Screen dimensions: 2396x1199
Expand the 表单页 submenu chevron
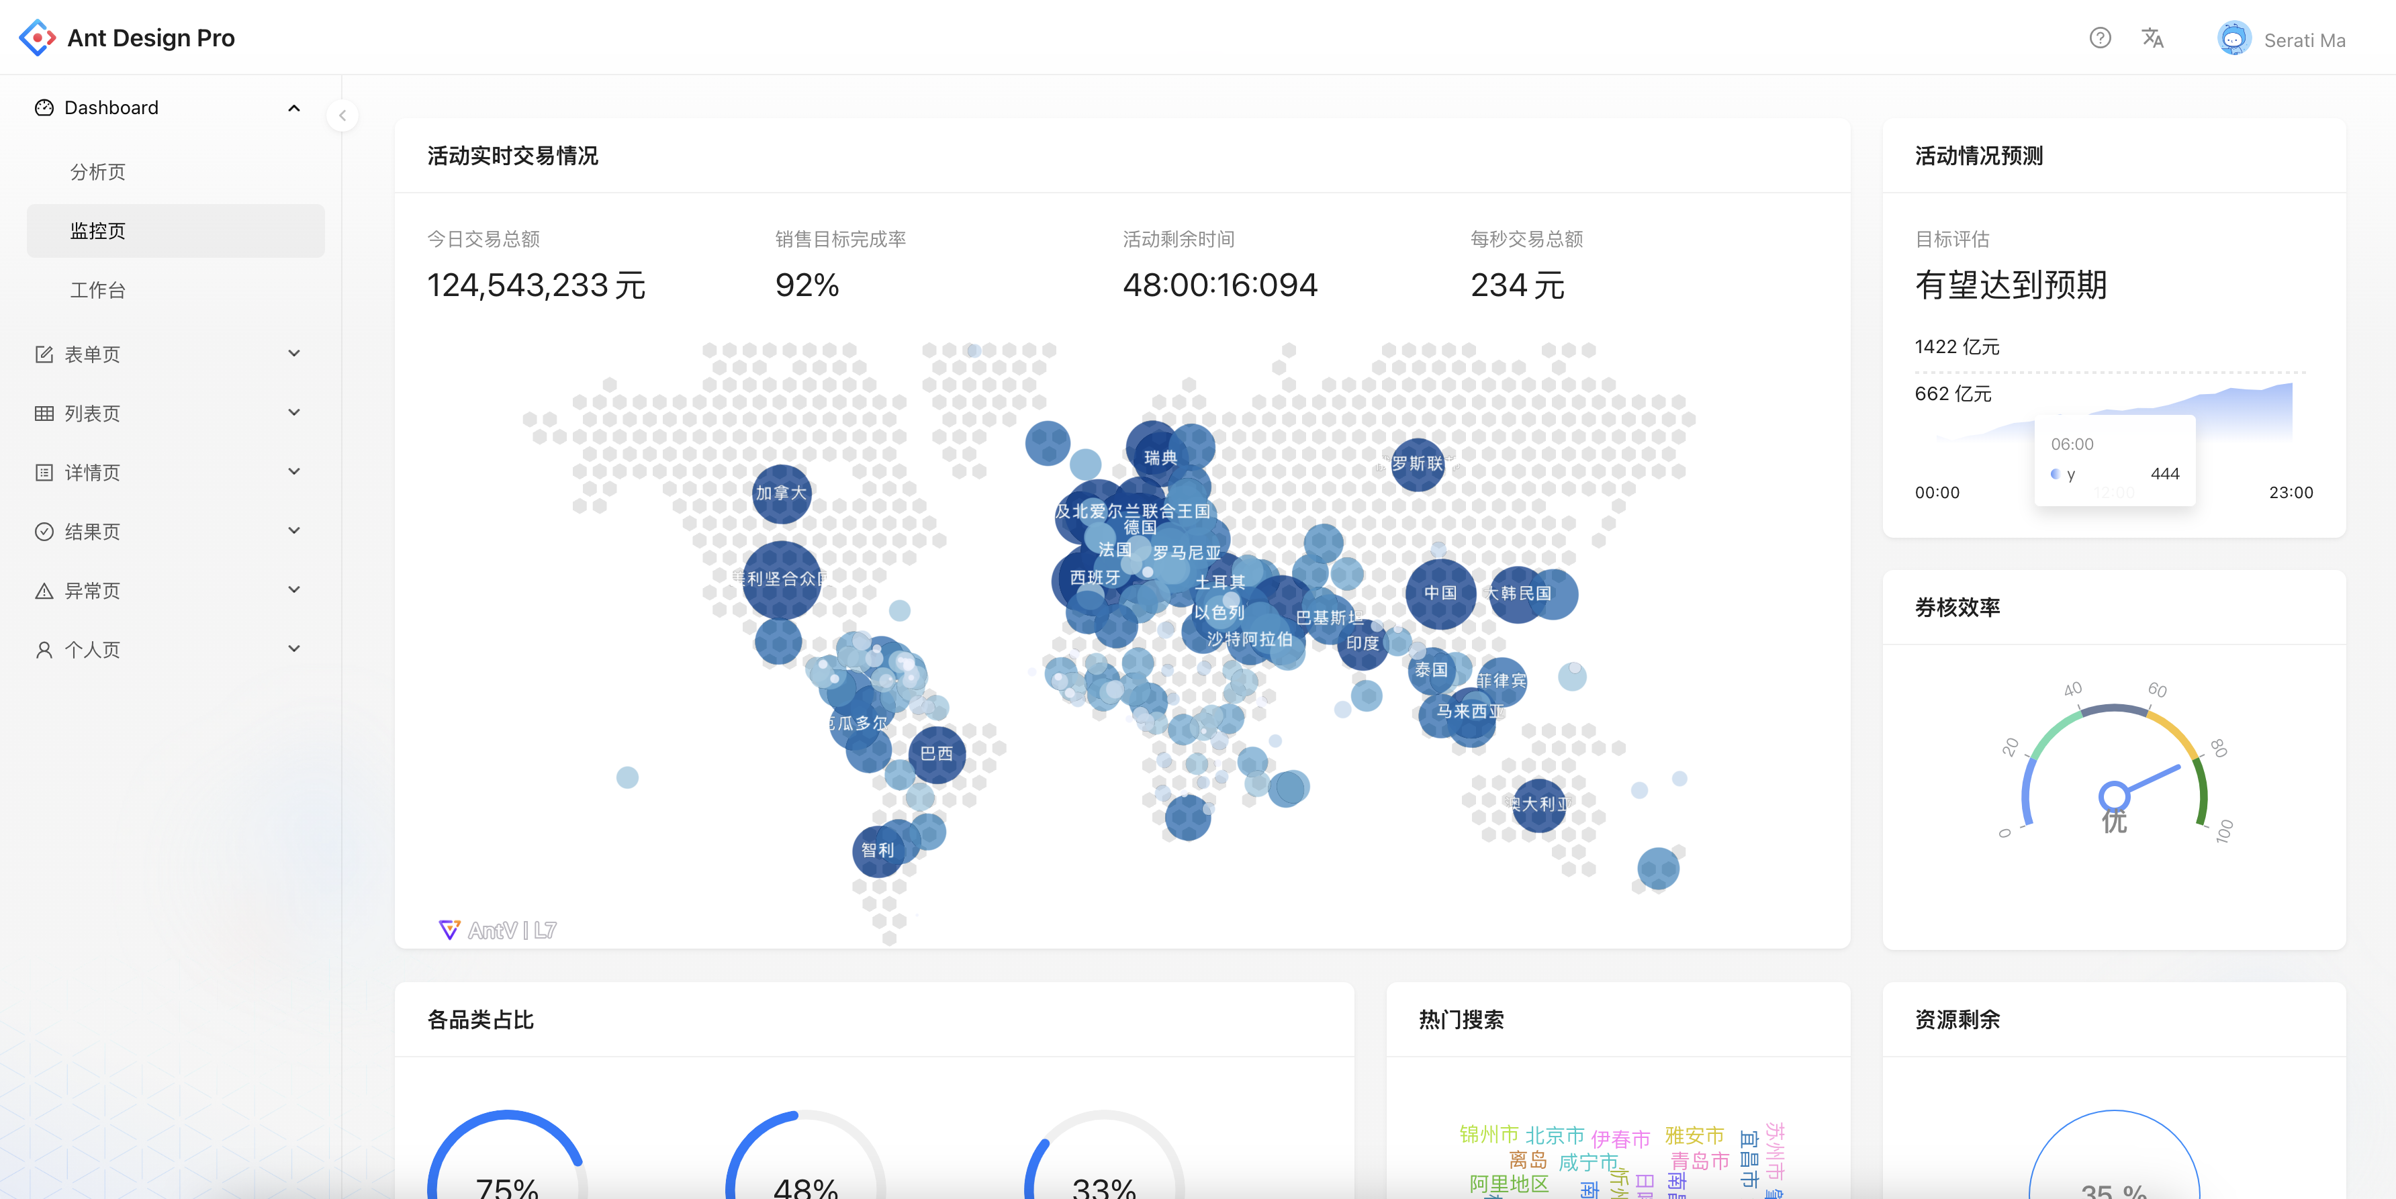point(294,354)
